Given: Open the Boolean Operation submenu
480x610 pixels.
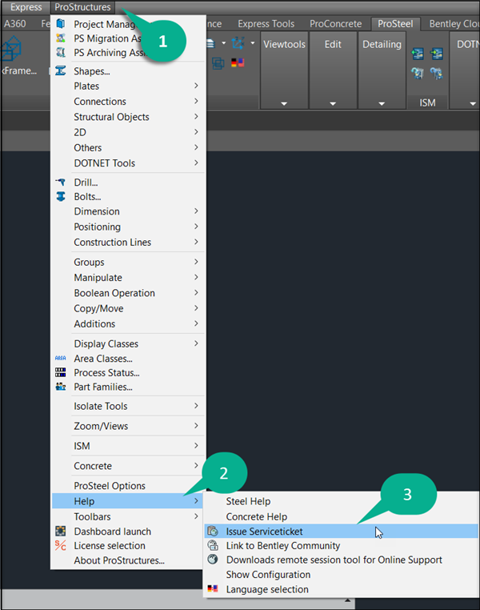Looking at the screenshot, I should [128, 293].
